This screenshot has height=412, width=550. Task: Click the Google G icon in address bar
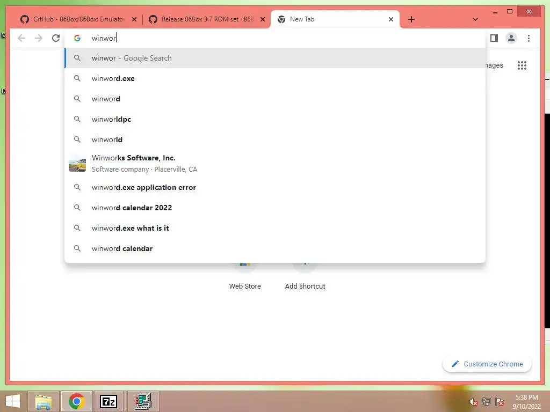(77, 38)
